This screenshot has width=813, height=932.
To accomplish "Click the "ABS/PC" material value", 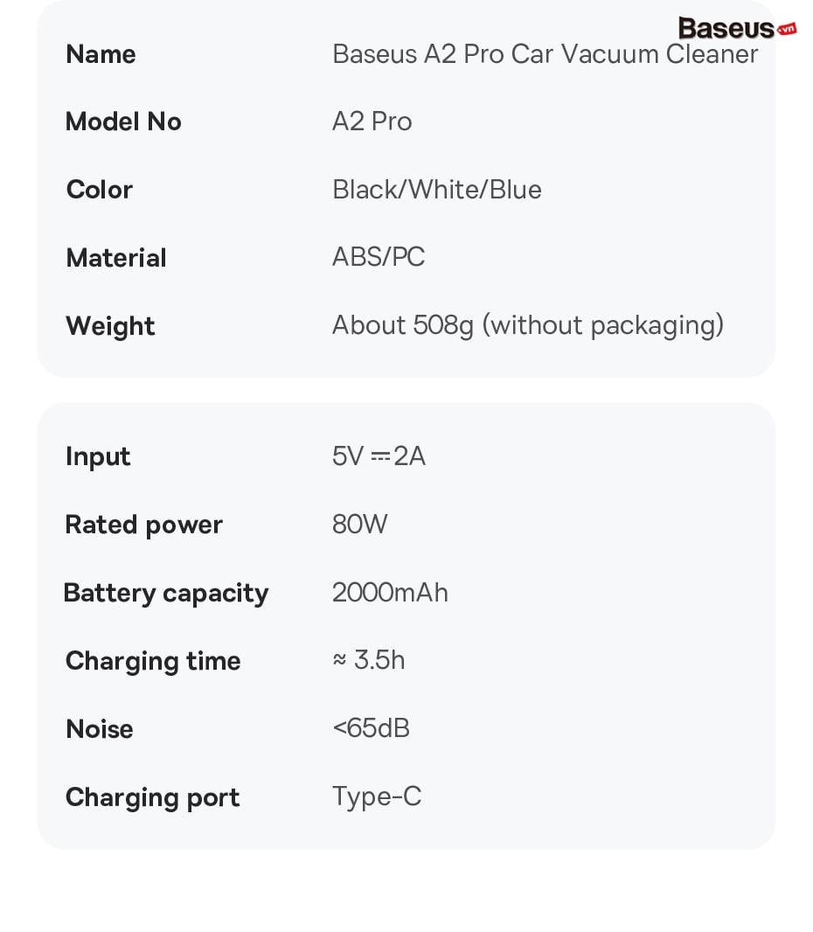I will click(x=378, y=257).
